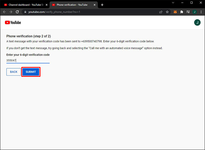Click the Phone verification (step 2 of 2) heading
This screenshot has width=205, height=150.
click(x=29, y=36)
